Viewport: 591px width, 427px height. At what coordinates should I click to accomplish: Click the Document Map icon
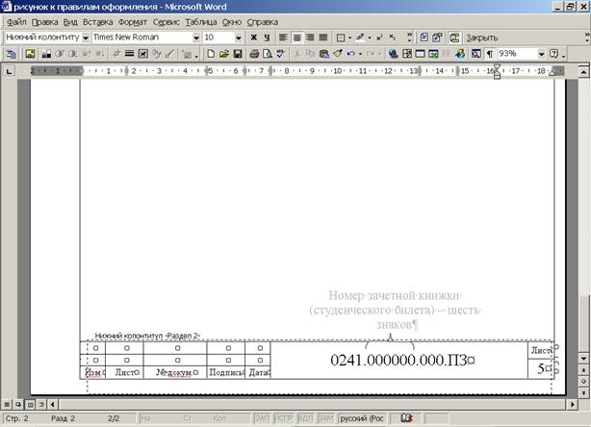click(476, 54)
